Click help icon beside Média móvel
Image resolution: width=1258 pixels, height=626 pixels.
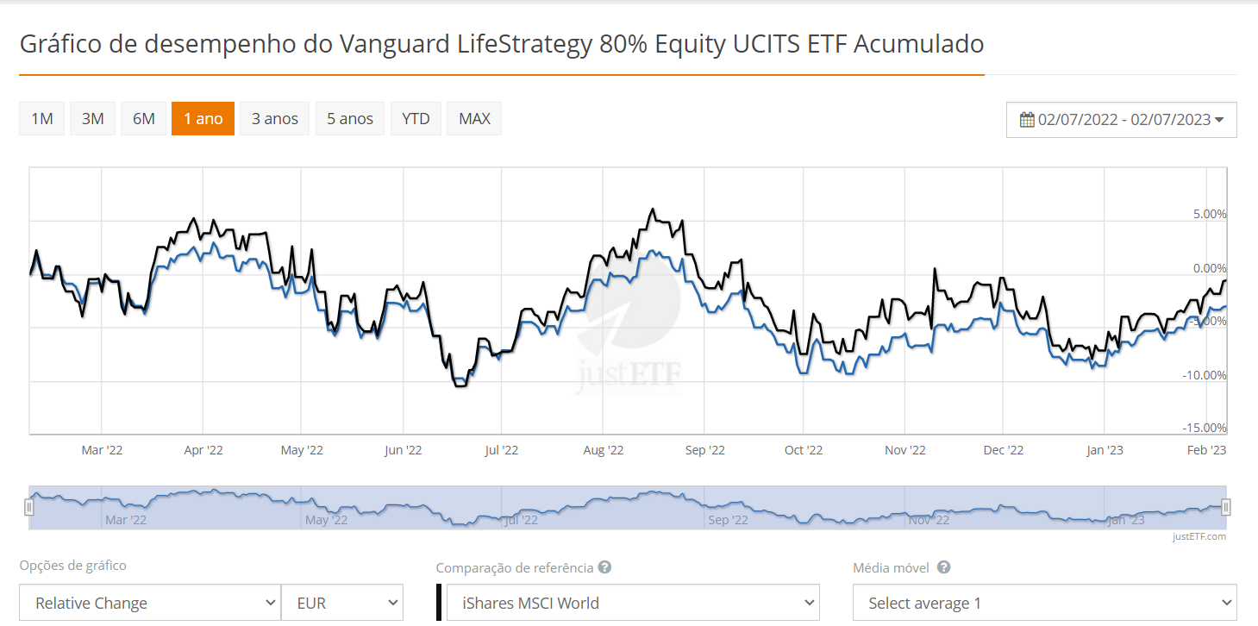944,567
